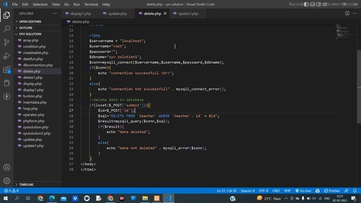Viewport: 361px width, 203px height.
Task: Open the Terminal menu
Action: pos(91,5)
